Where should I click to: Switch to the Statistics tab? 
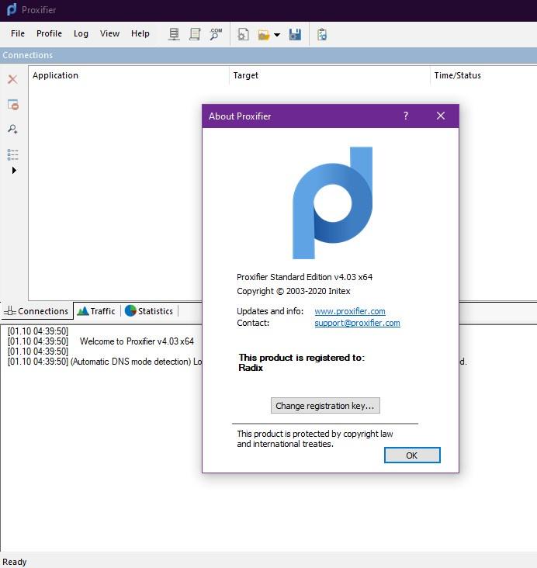pos(149,311)
